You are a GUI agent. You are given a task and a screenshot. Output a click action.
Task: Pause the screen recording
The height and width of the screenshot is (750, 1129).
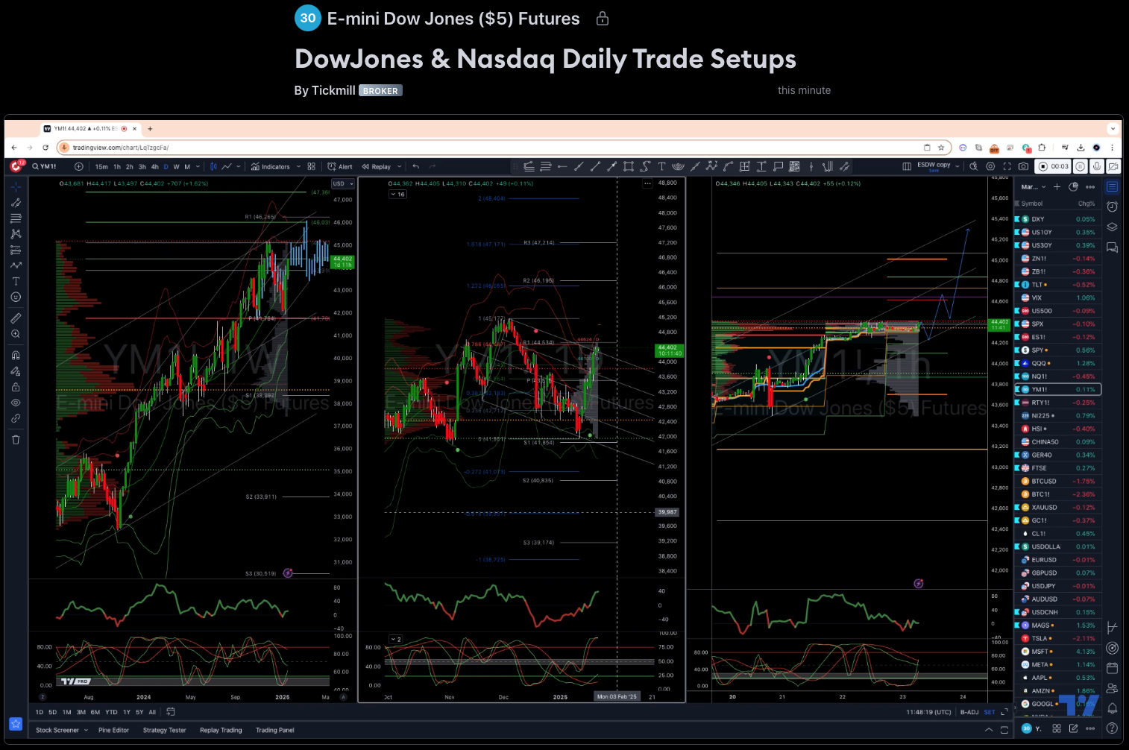click(x=1080, y=167)
